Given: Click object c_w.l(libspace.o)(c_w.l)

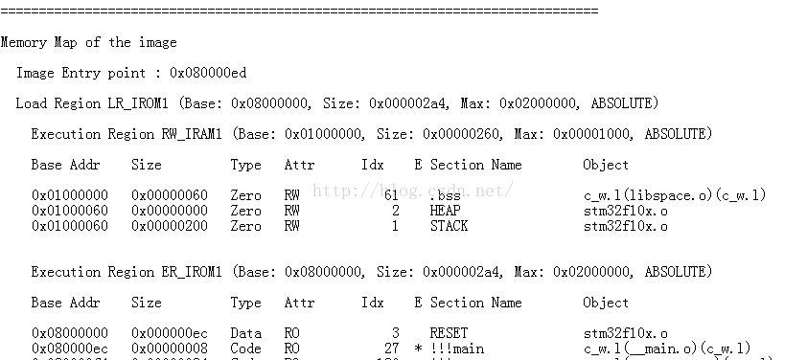Looking at the screenshot, I should point(675,196).
